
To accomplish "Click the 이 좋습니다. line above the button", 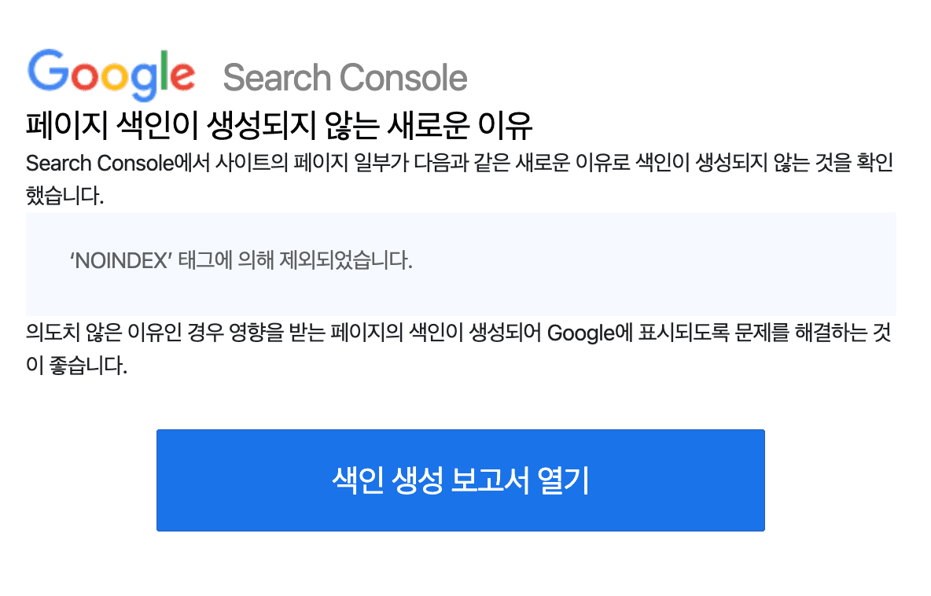I will click(x=76, y=366).
